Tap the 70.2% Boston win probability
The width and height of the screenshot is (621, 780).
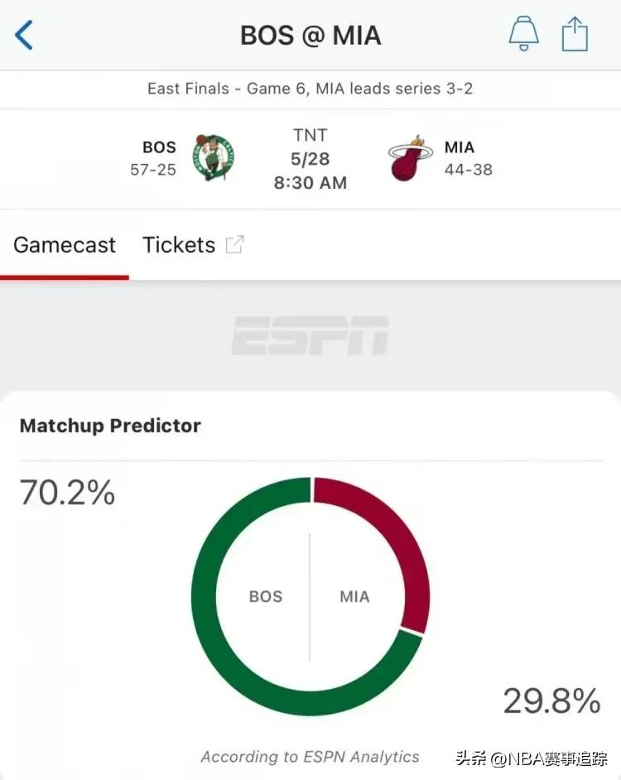click(x=67, y=493)
